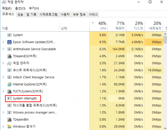Click the 호스트 프로세스(32비트) icon
167x130 pixels.
tap(9, 70)
